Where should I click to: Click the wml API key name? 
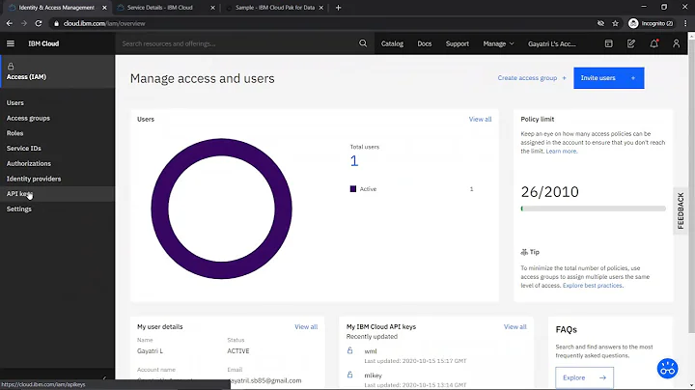(x=371, y=351)
